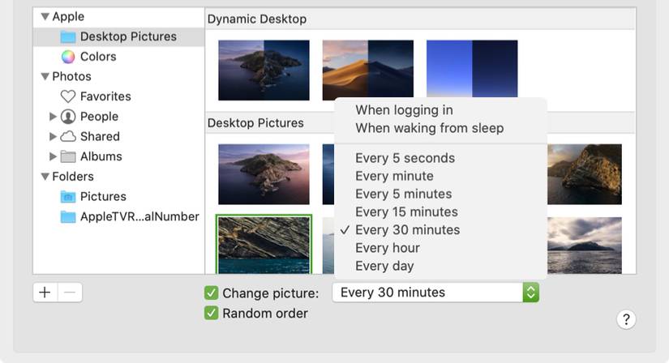
Task: Select the Albums folder icon
Action: coord(68,156)
